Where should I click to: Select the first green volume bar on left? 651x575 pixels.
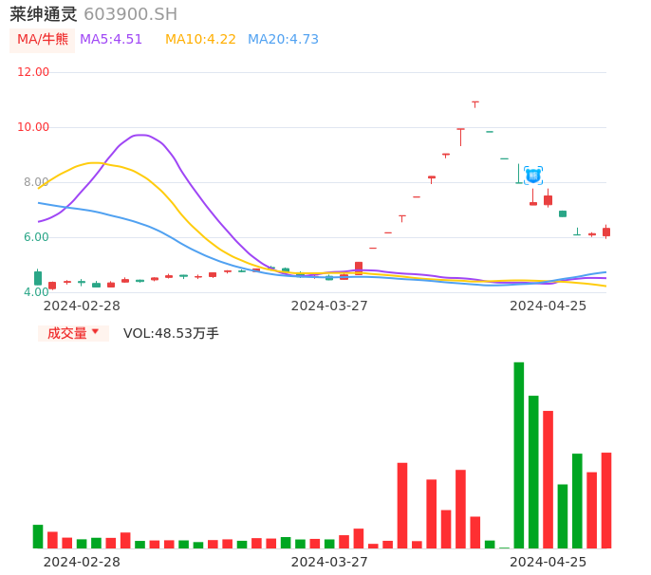[x=38, y=536]
